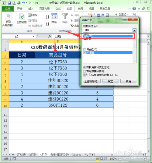Click the formula bar input showing 日期

(100, 36)
